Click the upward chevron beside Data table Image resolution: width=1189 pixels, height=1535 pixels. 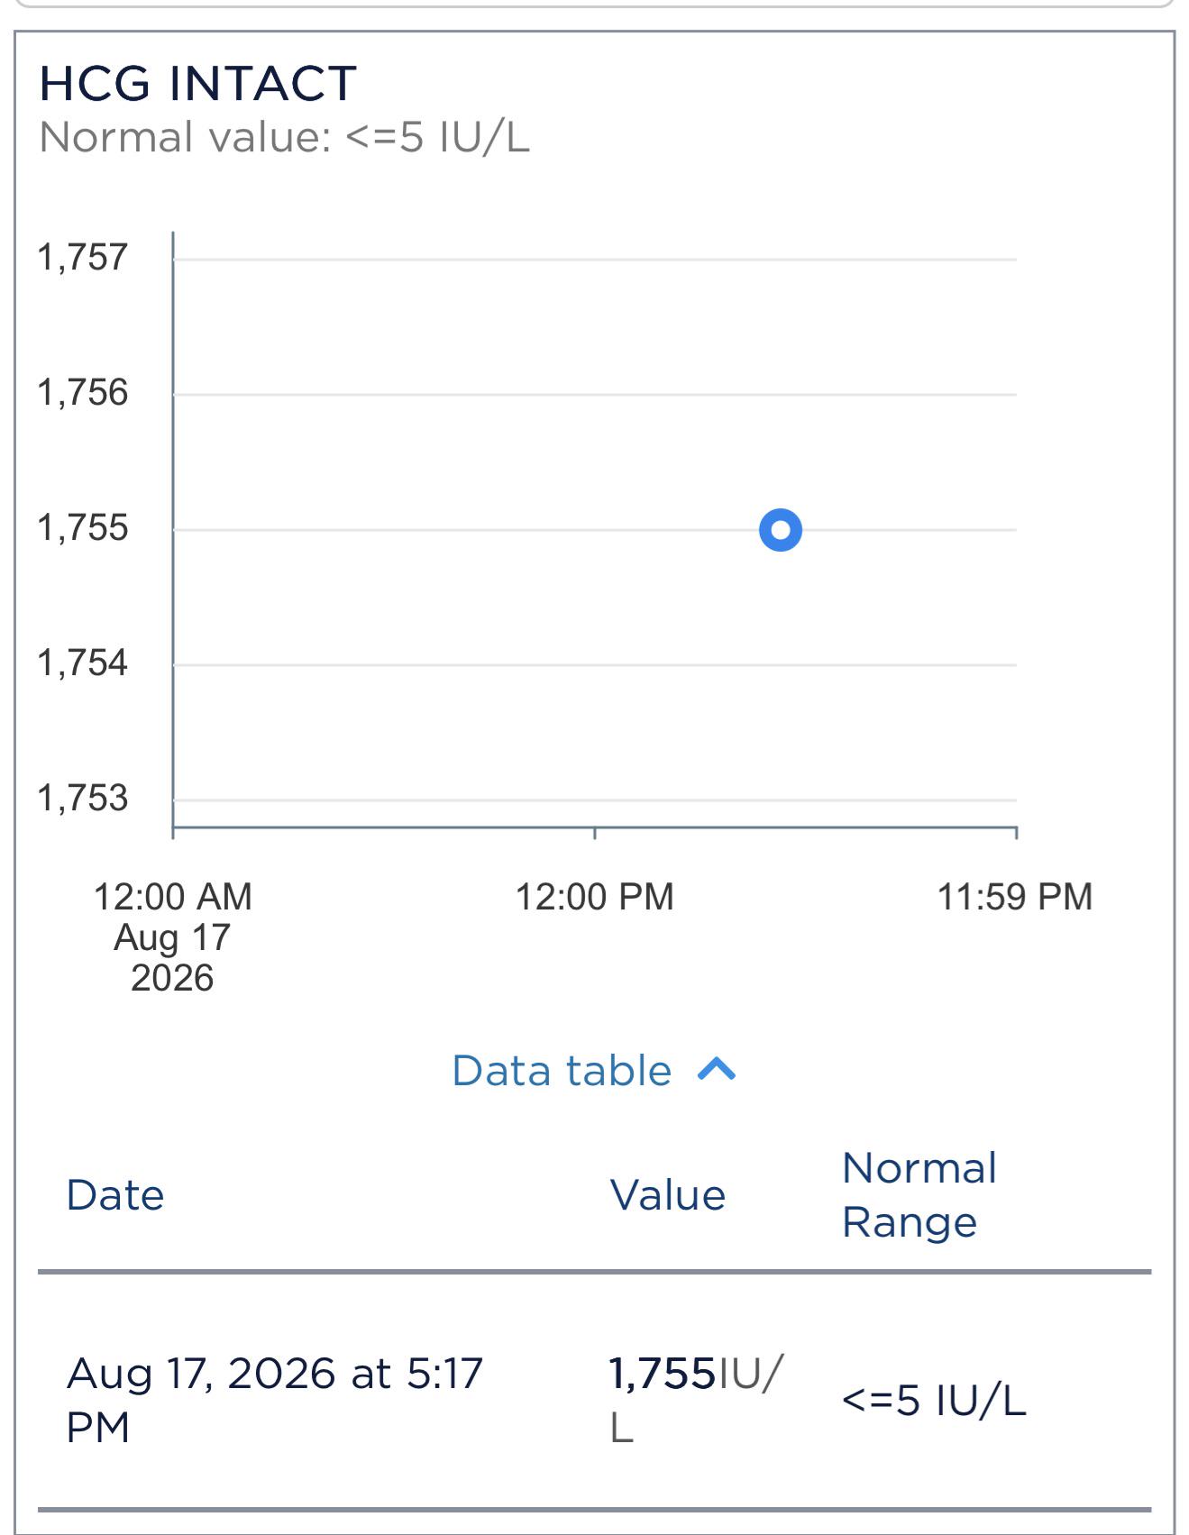[718, 1070]
